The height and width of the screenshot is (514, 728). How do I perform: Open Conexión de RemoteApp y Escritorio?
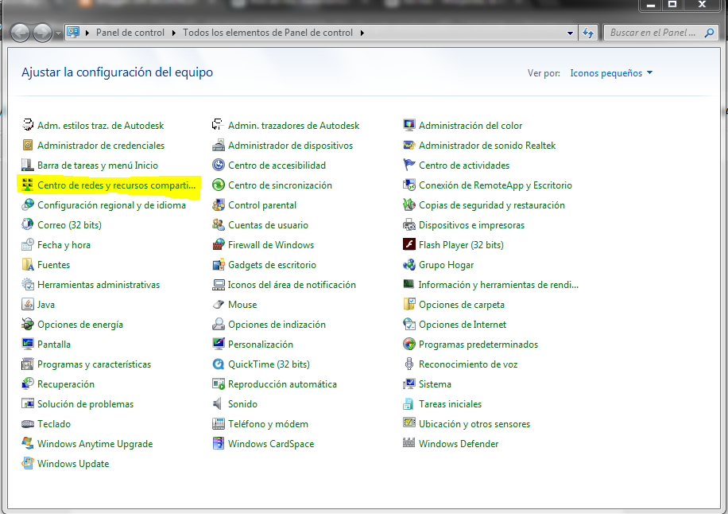click(495, 185)
